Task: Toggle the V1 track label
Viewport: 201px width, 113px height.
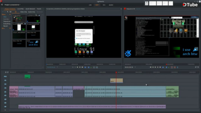Action: 5,80
